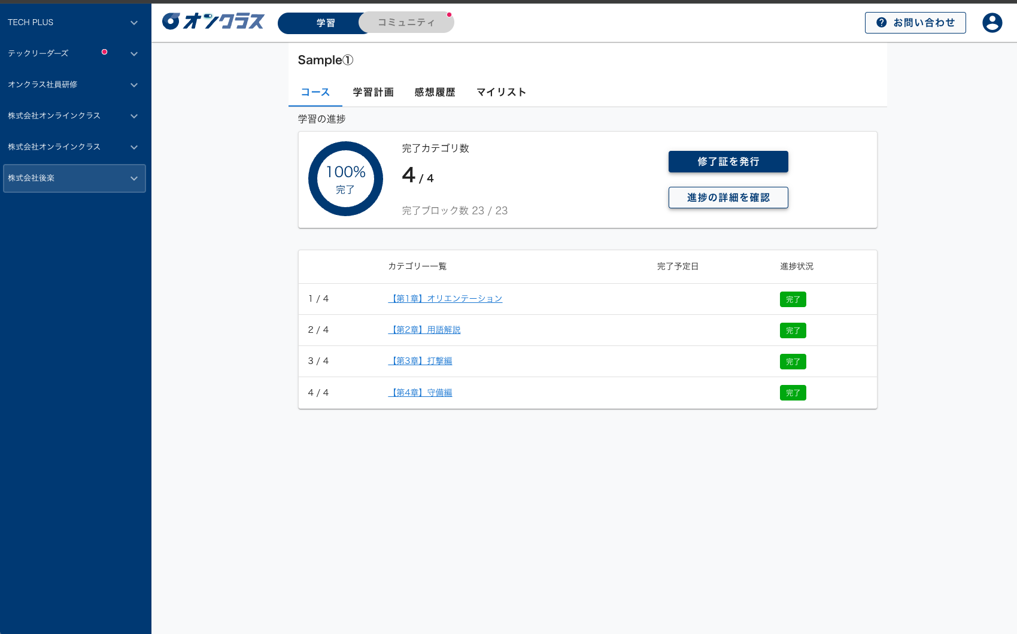Expand the テックリーダーズ chevron
This screenshot has height=634, width=1017.
[134, 54]
